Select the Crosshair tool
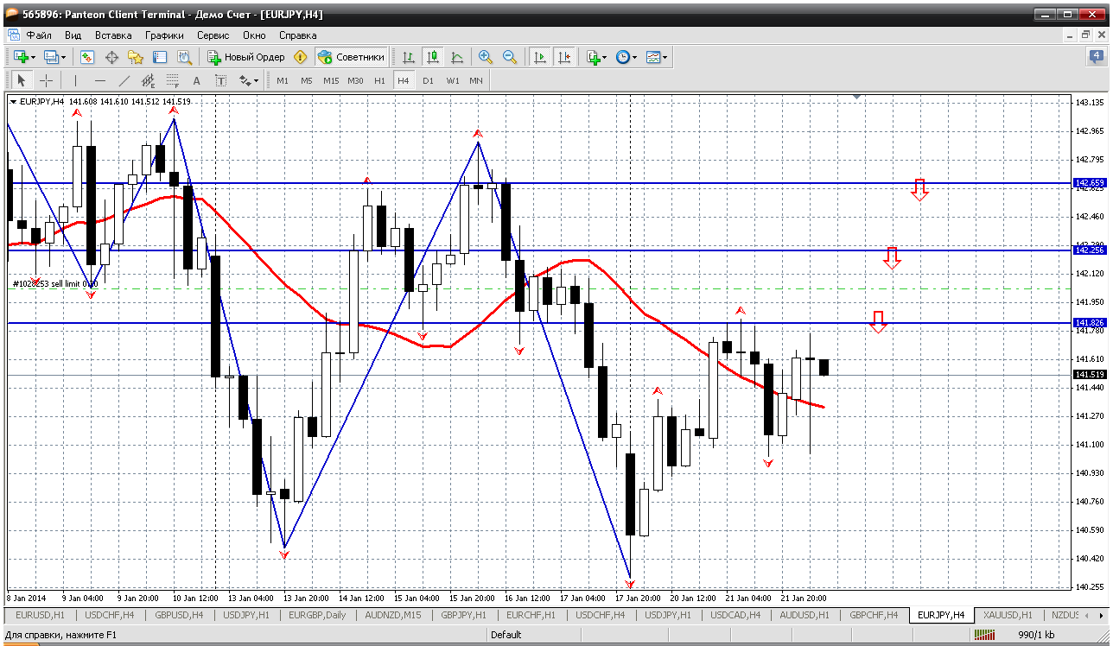This screenshot has height=646, width=1113. click(46, 80)
